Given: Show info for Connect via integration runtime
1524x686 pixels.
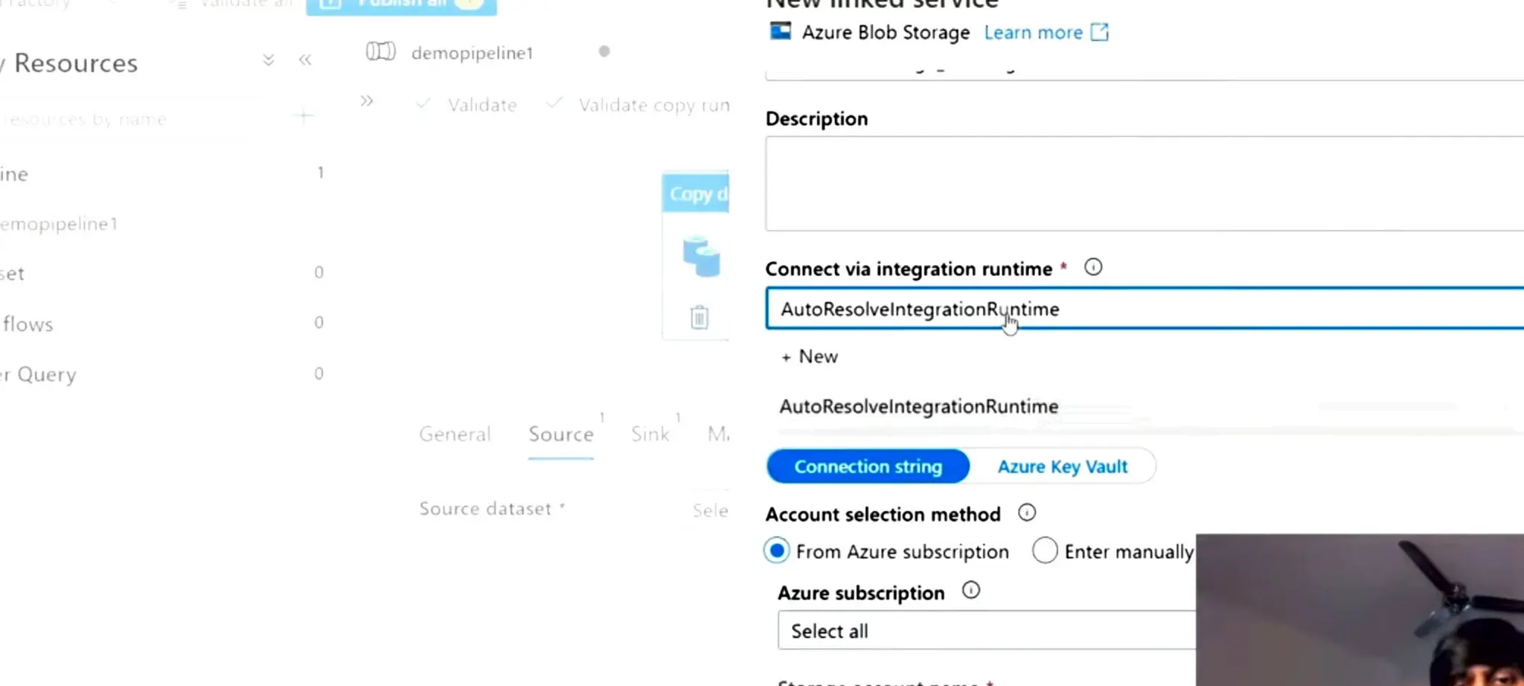Looking at the screenshot, I should [1093, 267].
